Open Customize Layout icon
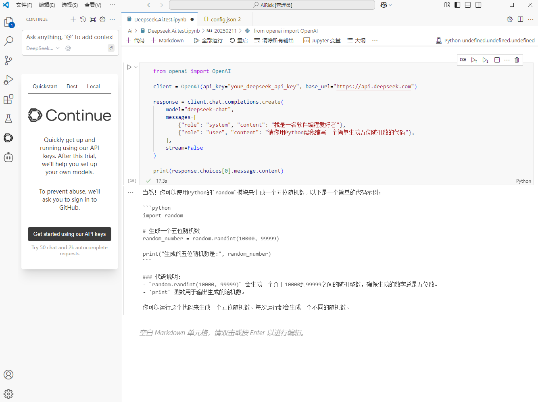The width and height of the screenshot is (538, 402). coord(447,5)
